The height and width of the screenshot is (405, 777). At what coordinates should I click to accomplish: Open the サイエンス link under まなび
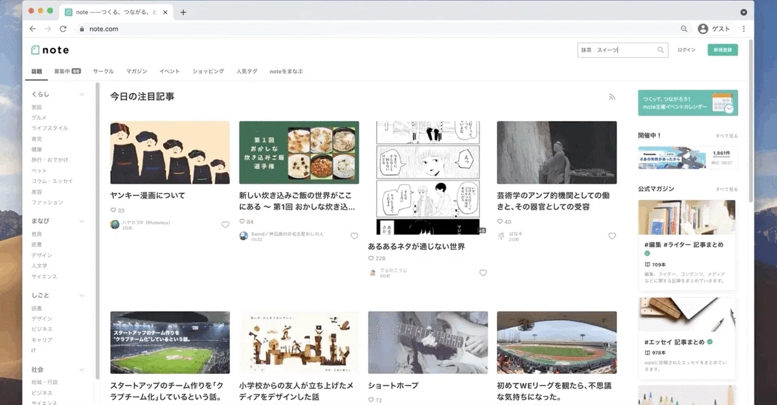(44, 276)
